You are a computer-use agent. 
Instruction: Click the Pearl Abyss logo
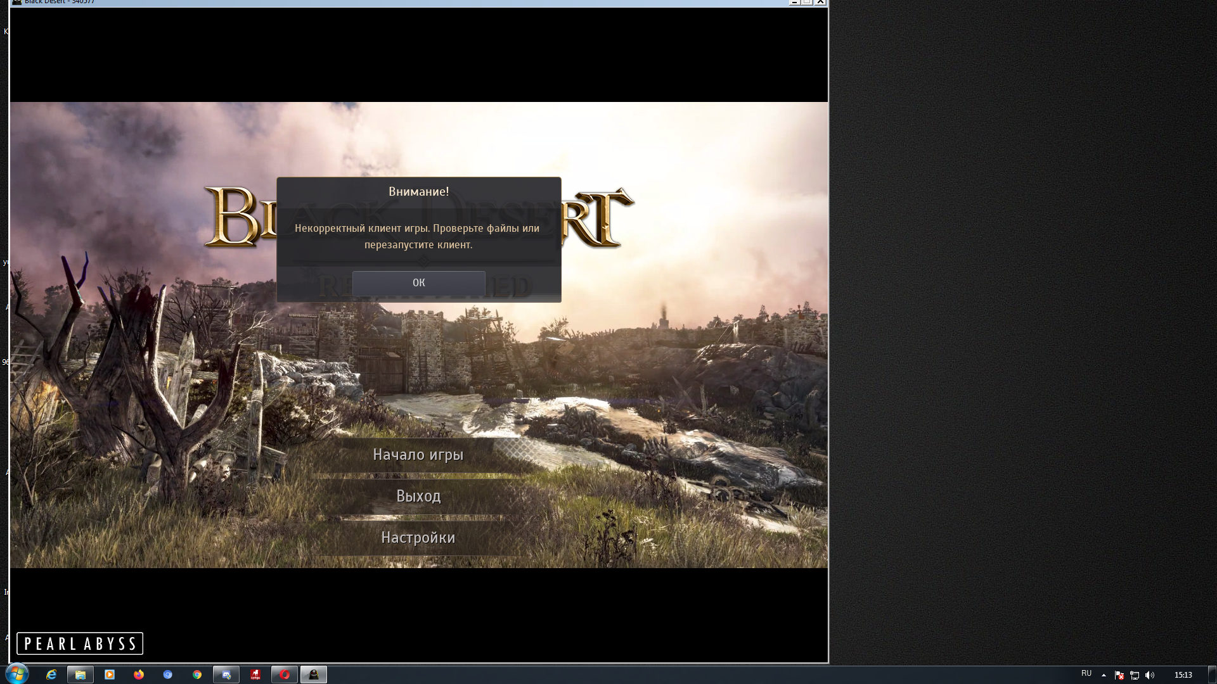(x=80, y=643)
